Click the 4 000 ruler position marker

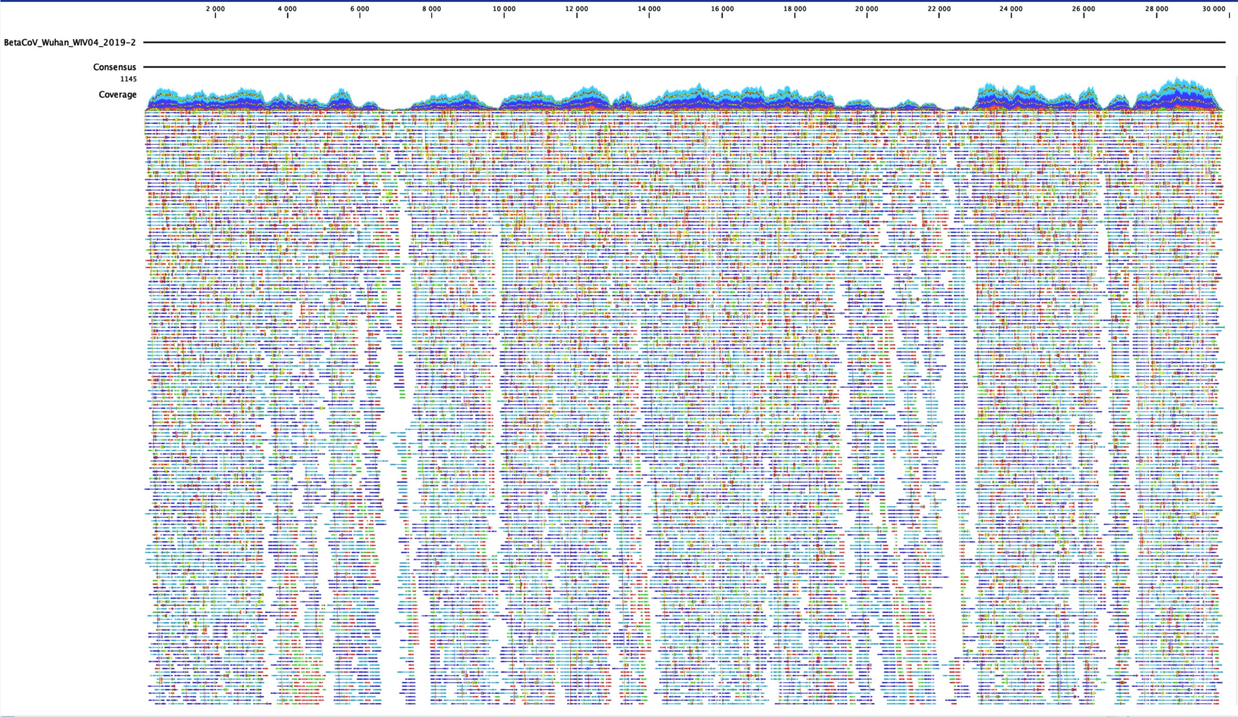click(x=287, y=9)
